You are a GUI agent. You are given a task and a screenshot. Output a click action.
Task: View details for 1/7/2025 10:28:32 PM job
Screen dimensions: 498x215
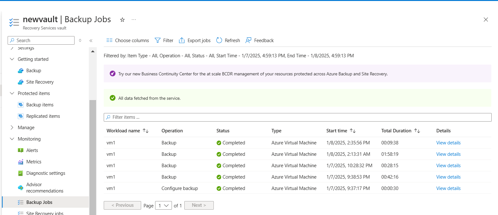(449, 166)
